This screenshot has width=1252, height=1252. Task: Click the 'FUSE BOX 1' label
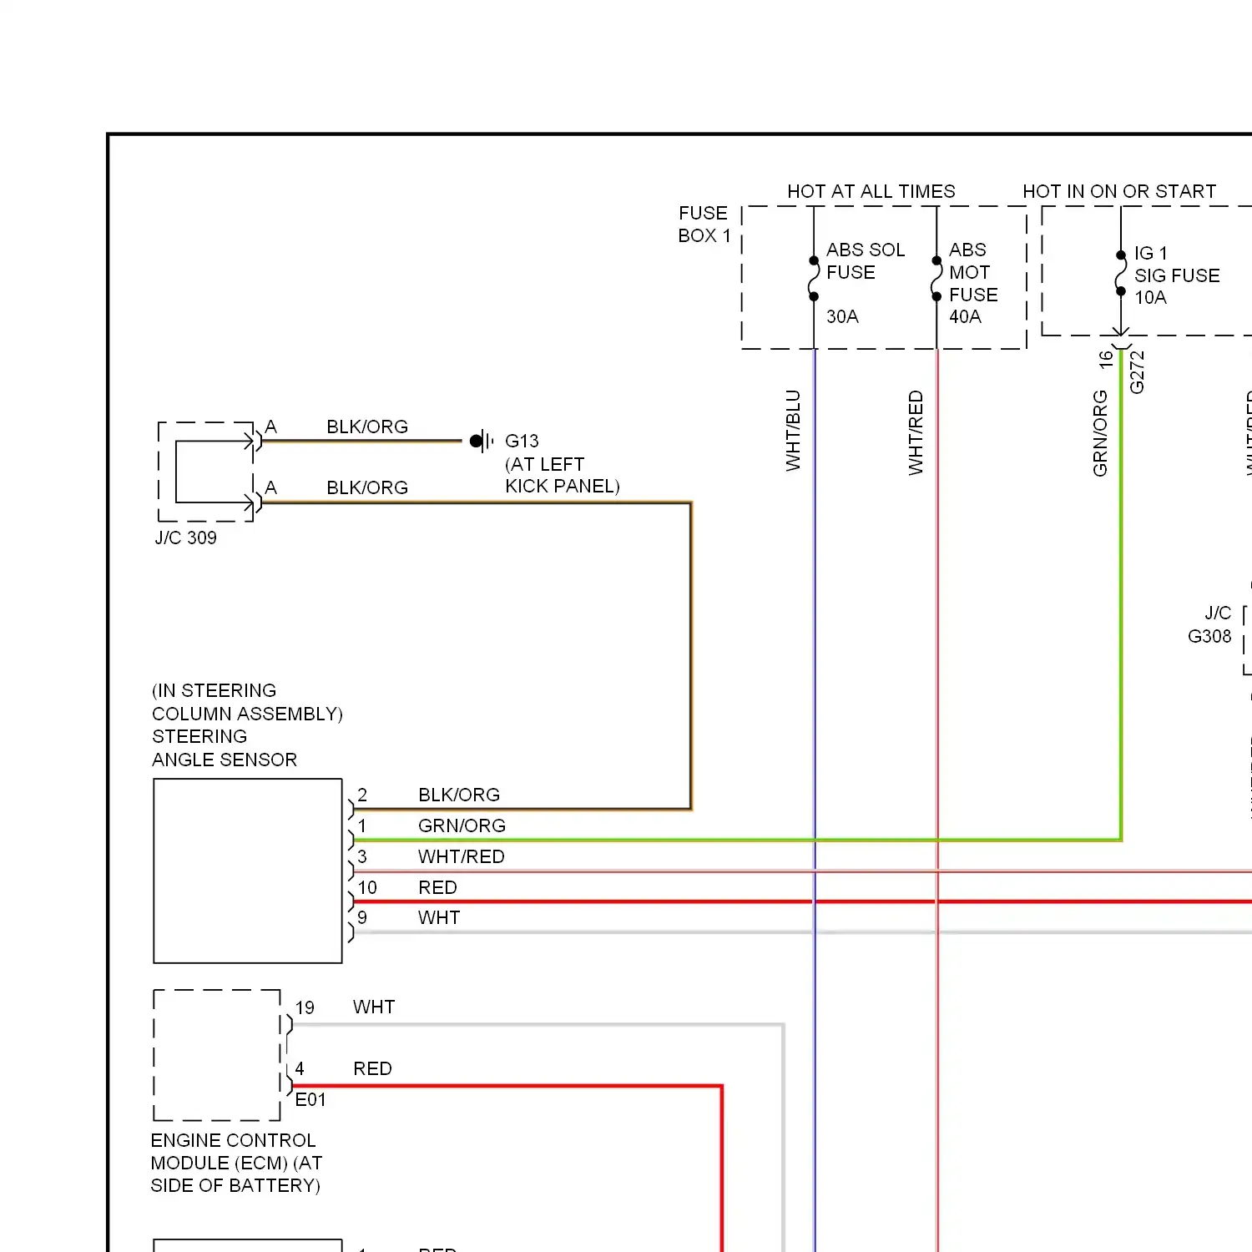pos(704,225)
